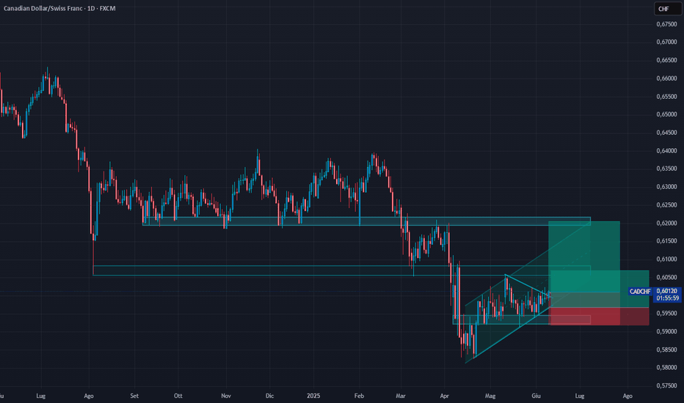Click the 0,66500 price axis label
This screenshot has height=403, width=684.
tap(667, 61)
